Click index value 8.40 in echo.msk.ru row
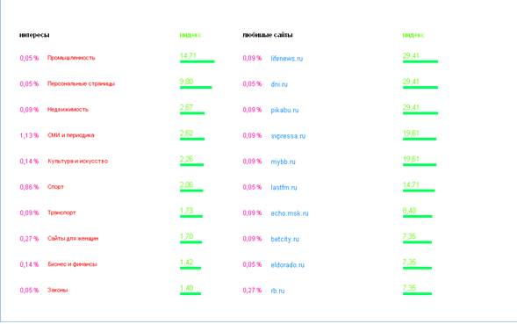This screenshot has width=517, height=324. click(x=409, y=211)
